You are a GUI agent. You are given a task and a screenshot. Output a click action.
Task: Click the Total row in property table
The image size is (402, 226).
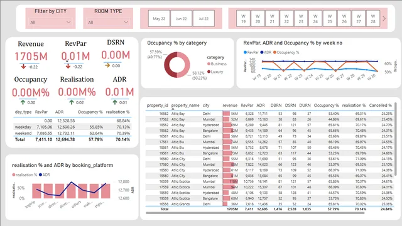[269, 209]
